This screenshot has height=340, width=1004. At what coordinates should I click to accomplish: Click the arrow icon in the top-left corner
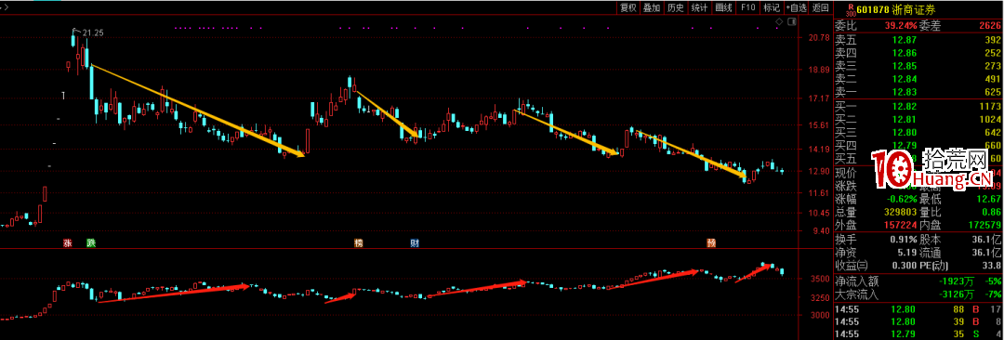pyautogui.click(x=4, y=7)
